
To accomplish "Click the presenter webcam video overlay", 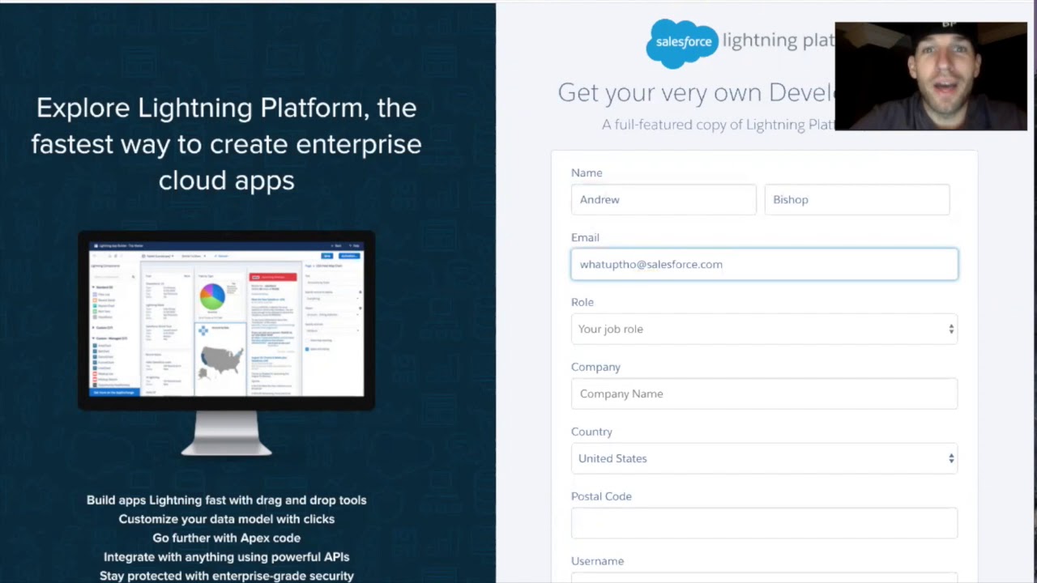I will (931, 76).
